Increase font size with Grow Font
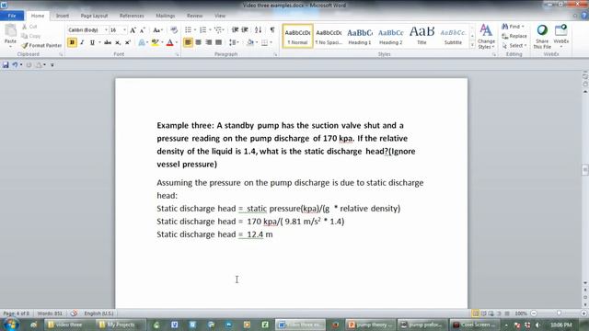This screenshot has width=589, height=331. (133, 30)
